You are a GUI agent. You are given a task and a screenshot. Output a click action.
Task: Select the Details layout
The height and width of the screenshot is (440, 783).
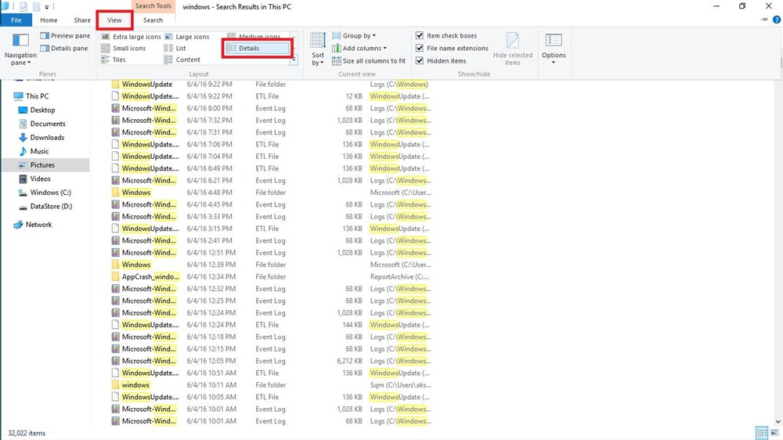coord(258,49)
